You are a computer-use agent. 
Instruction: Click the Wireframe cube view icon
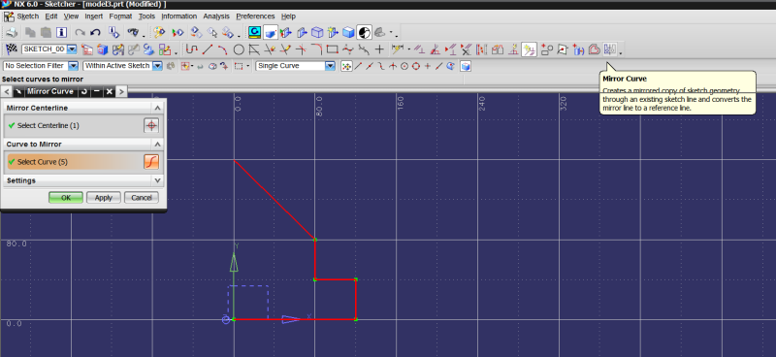pos(317,33)
